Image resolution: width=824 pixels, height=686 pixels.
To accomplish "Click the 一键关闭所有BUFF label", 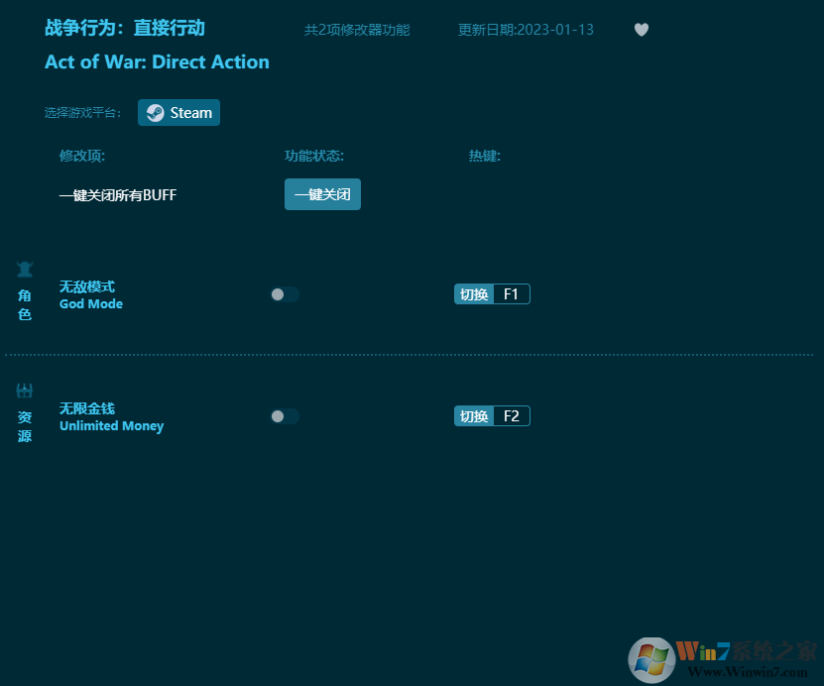I will coord(117,195).
